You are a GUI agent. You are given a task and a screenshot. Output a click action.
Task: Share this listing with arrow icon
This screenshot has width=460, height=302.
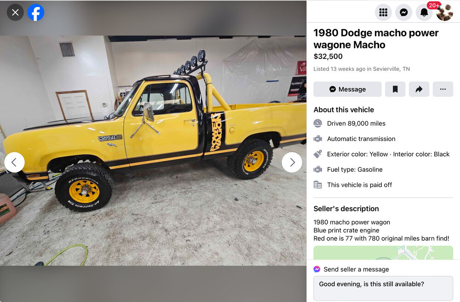point(419,89)
